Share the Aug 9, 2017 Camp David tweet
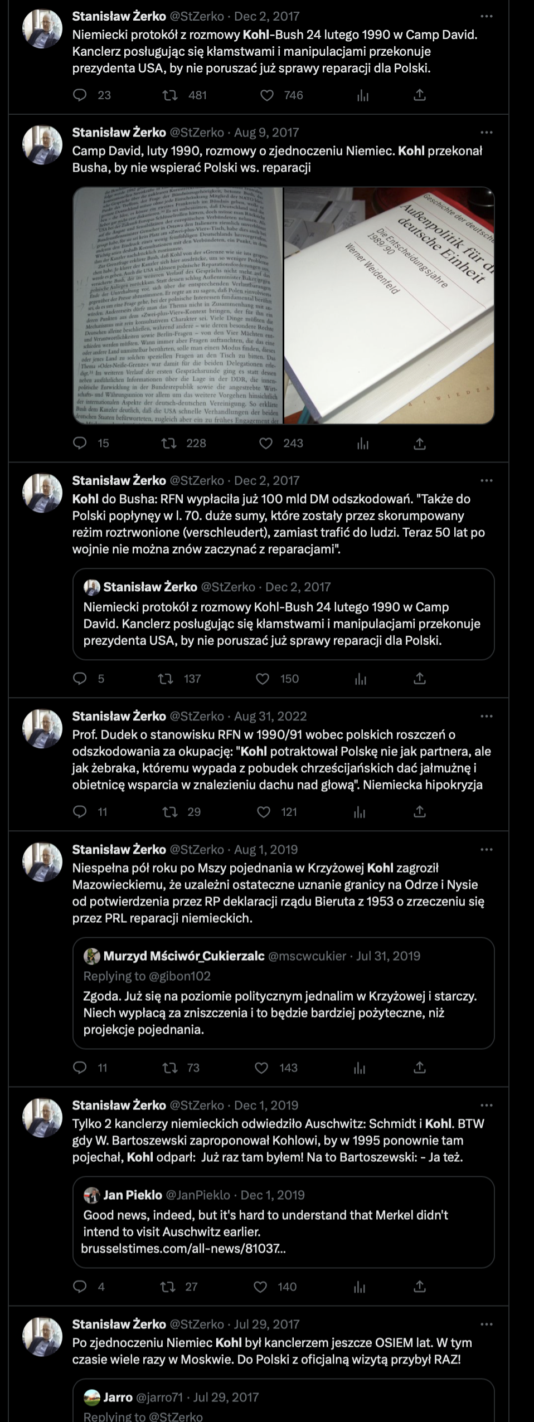Image resolution: width=534 pixels, height=1422 pixels. click(x=420, y=444)
